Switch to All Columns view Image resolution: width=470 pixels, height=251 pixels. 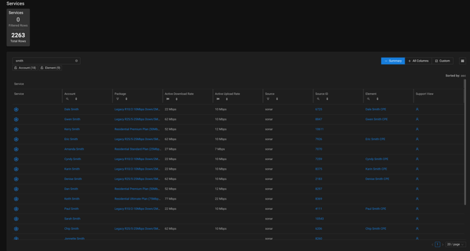419,61
